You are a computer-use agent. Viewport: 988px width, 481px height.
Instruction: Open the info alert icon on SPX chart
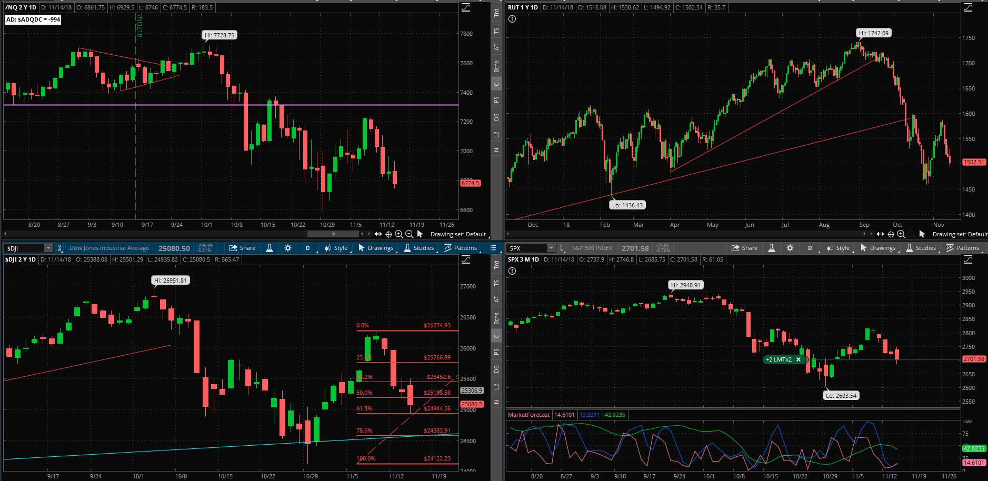click(512, 271)
